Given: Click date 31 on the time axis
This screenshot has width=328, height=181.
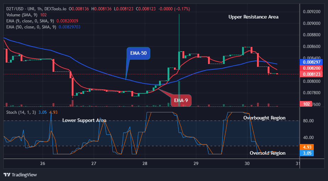Looking at the screenshot, I should tap(298, 164).
